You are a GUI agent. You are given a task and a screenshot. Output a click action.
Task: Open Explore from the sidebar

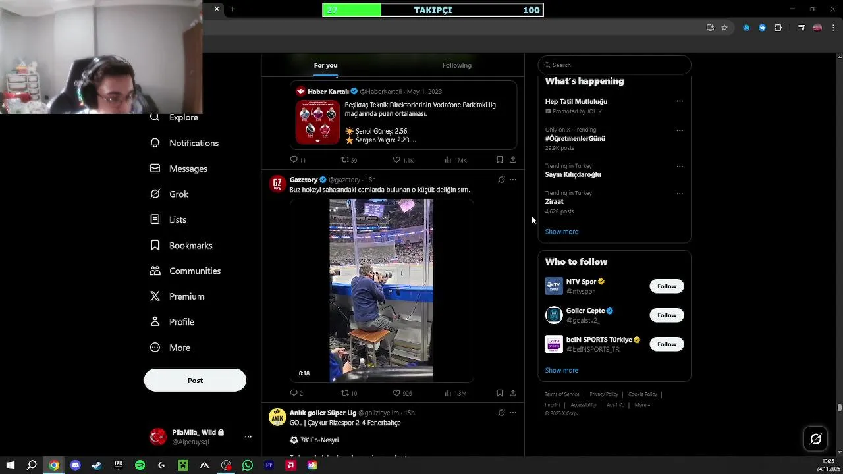tap(175, 117)
